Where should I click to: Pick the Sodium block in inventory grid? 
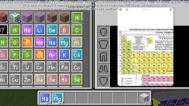point(52,42)
